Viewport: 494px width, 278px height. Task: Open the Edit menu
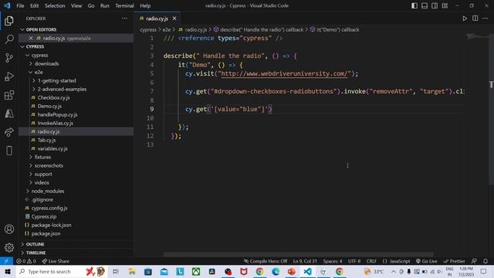tap(34, 5)
